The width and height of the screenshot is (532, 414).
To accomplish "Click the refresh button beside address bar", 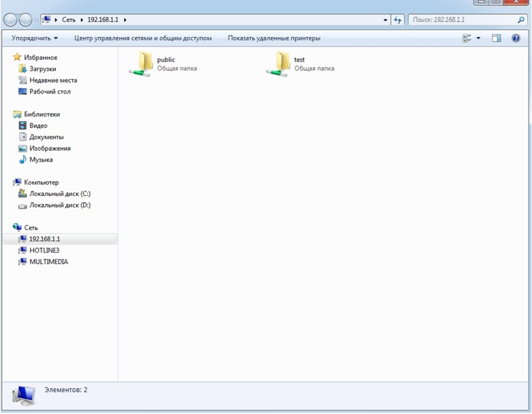I will click(398, 20).
